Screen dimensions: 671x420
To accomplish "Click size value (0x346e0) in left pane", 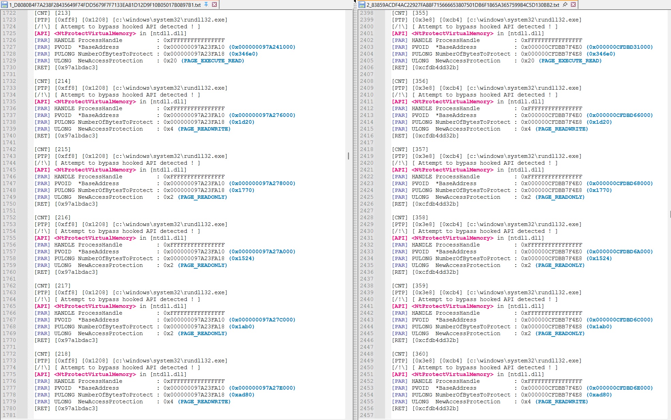I will pyautogui.click(x=243, y=54).
